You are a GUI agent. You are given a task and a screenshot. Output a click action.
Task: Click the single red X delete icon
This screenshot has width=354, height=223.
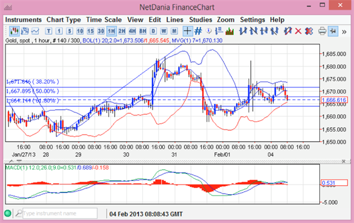pos(298,31)
